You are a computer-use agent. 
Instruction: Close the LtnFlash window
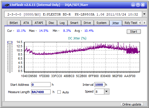[143, 5]
